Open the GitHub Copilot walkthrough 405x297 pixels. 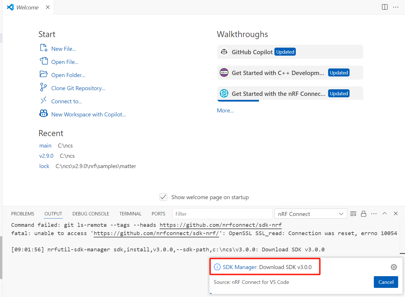click(290, 52)
